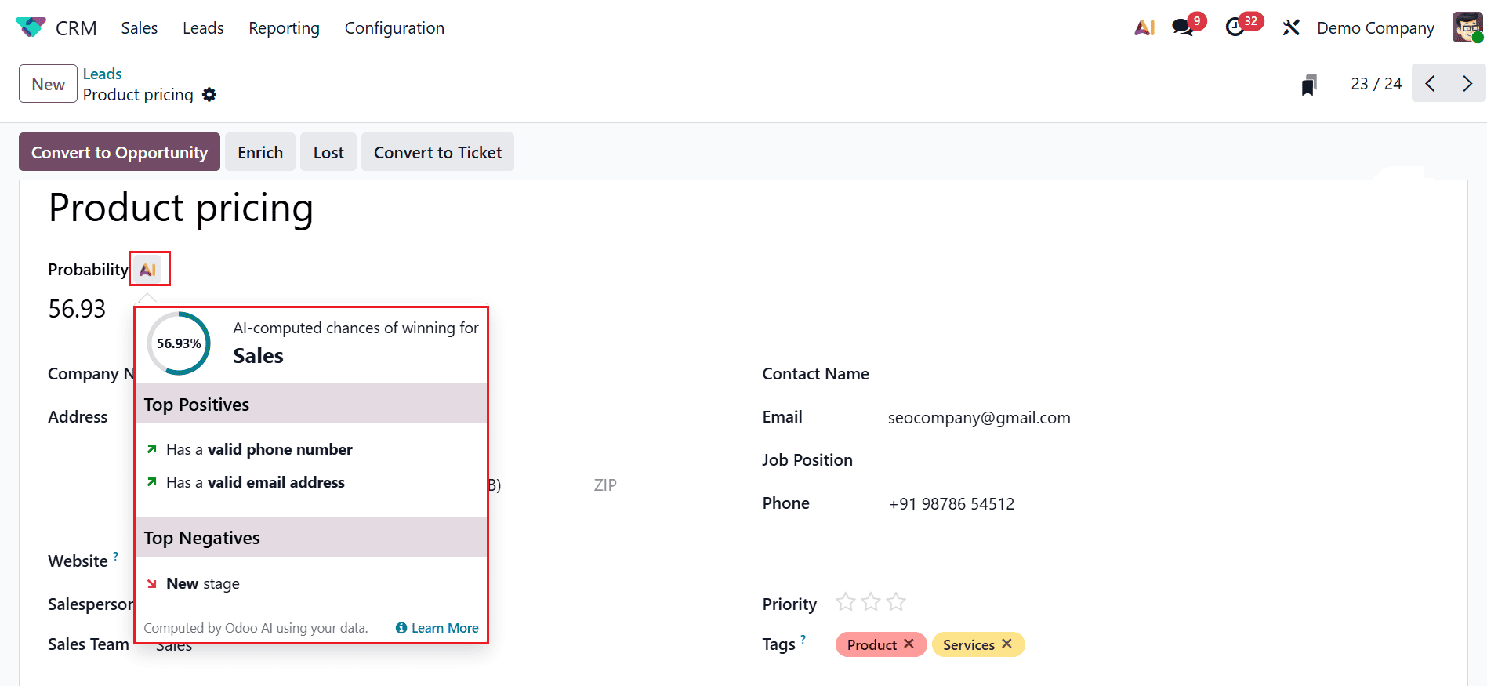Open the activities clock icon with 32 badge
Image resolution: width=1487 pixels, height=686 pixels.
1235,27
